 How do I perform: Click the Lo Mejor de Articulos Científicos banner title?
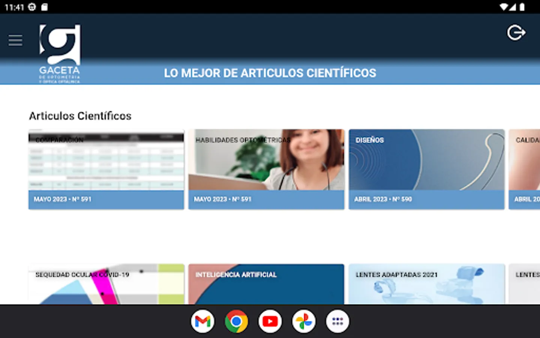pyautogui.click(x=270, y=73)
